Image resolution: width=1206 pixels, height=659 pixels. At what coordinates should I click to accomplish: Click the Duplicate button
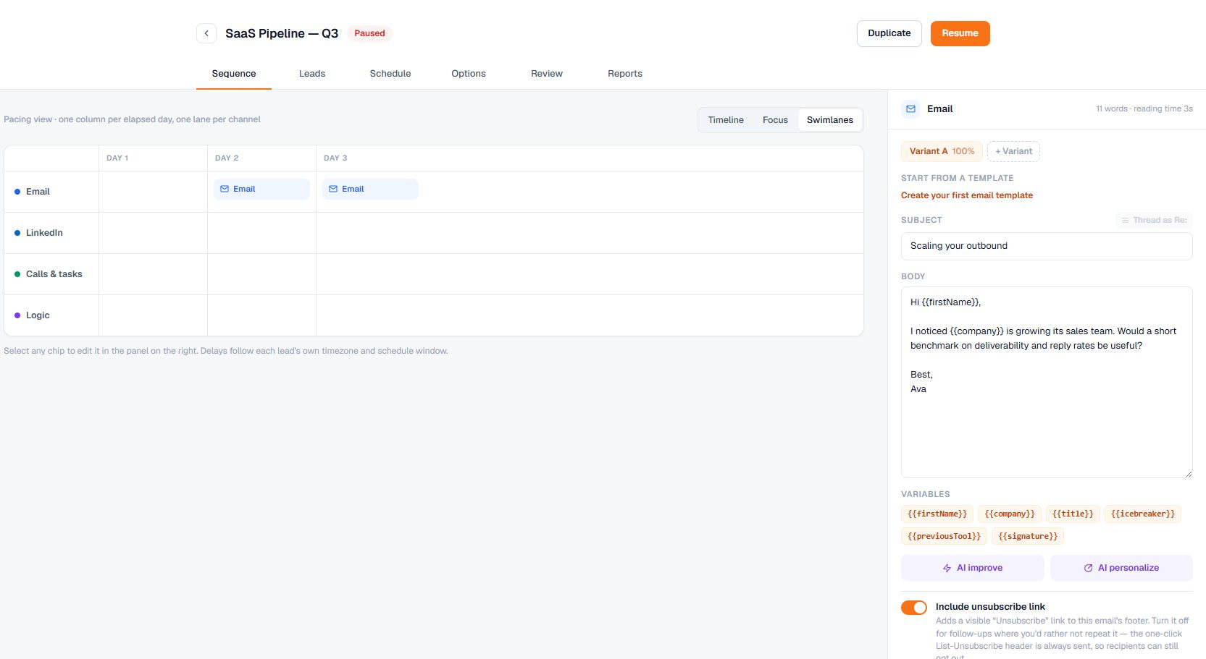(x=889, y=33)
